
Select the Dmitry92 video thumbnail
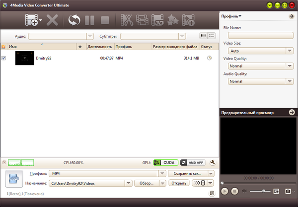[25, 58]
